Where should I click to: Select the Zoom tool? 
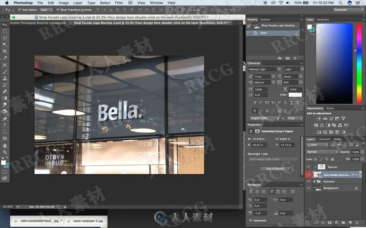pyautogui.click(x=5, y=152)
